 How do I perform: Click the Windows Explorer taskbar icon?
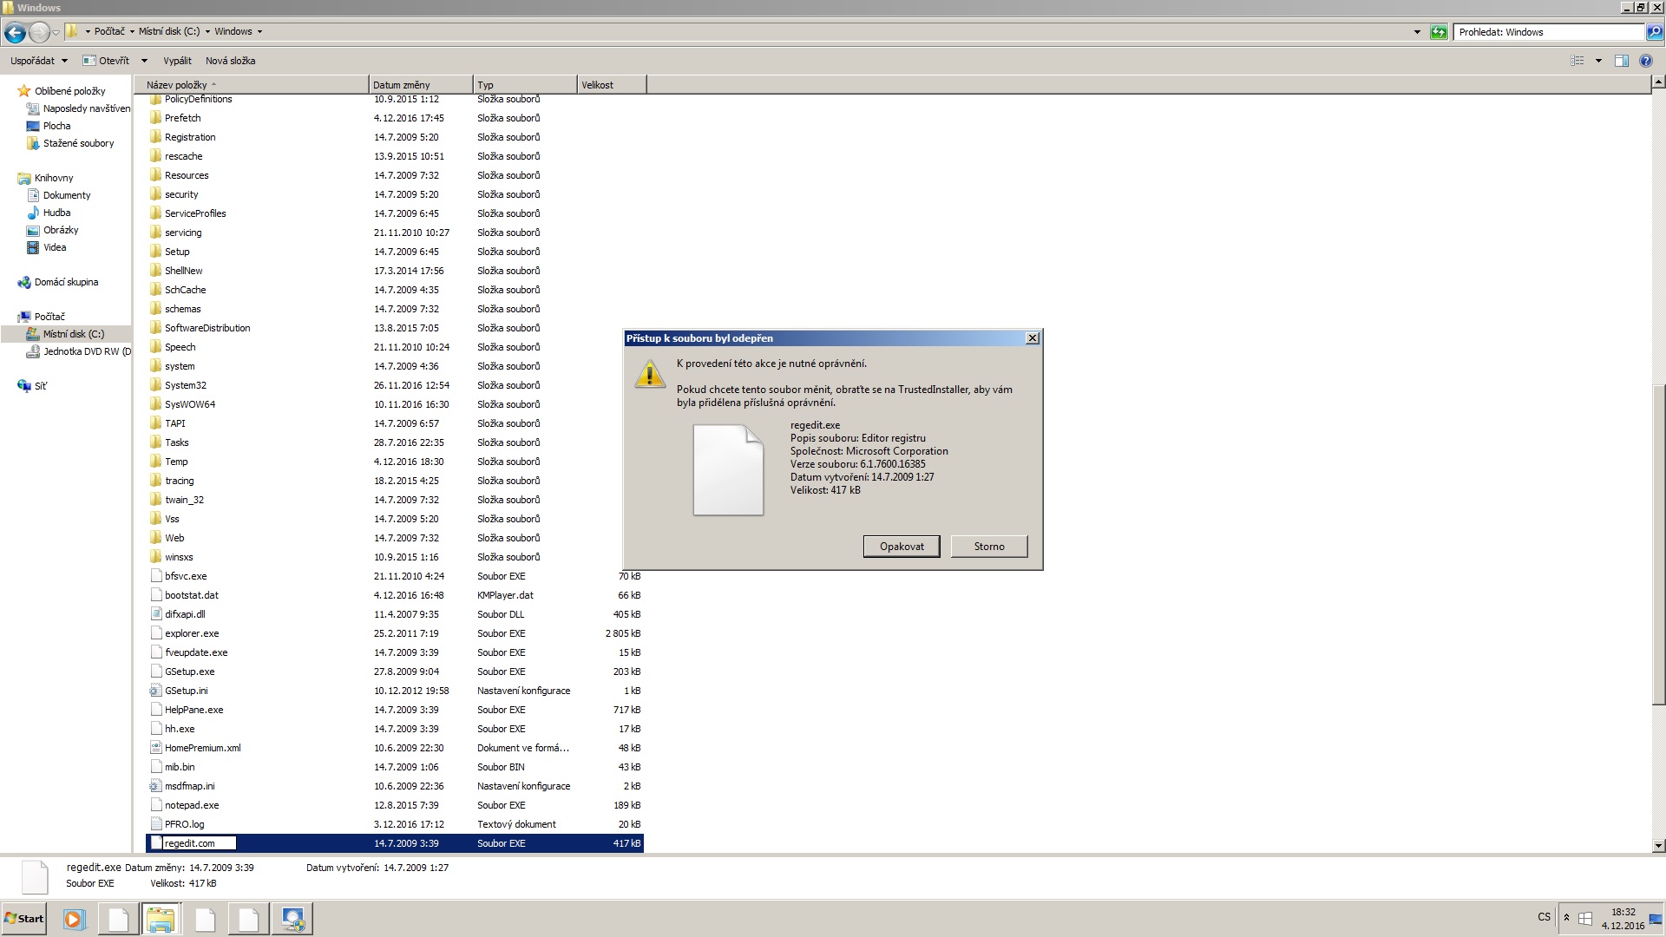coord(161,919)
